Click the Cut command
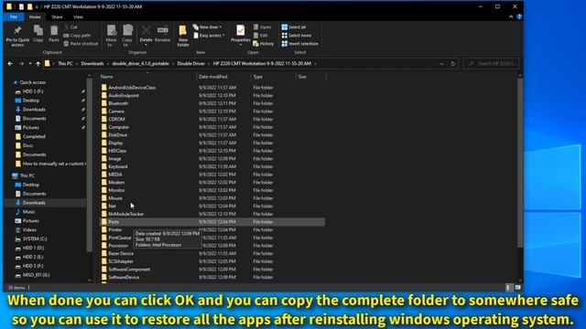 pos(71,27)
